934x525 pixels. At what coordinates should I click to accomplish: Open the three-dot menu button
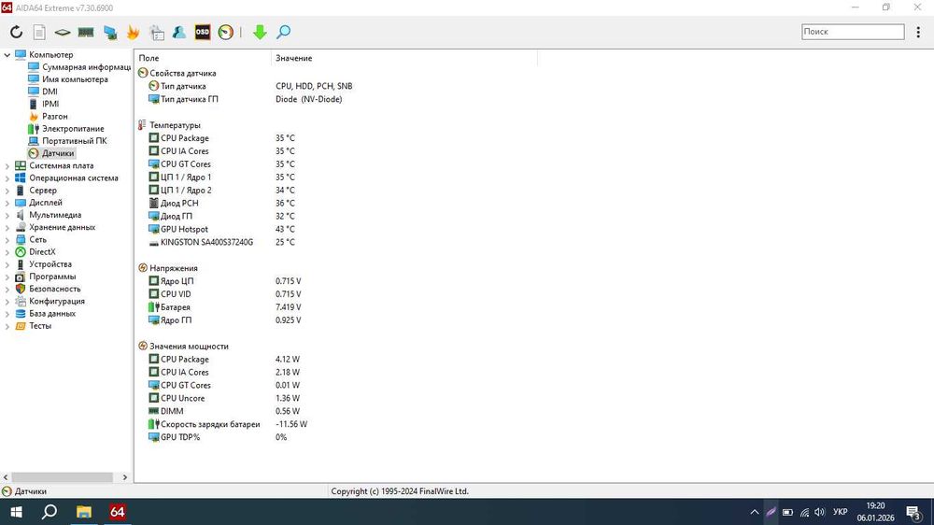[918, 32]
